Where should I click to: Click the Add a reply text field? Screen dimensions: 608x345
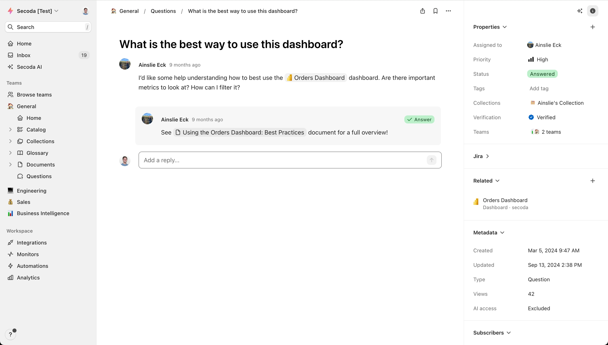(282, 160)
